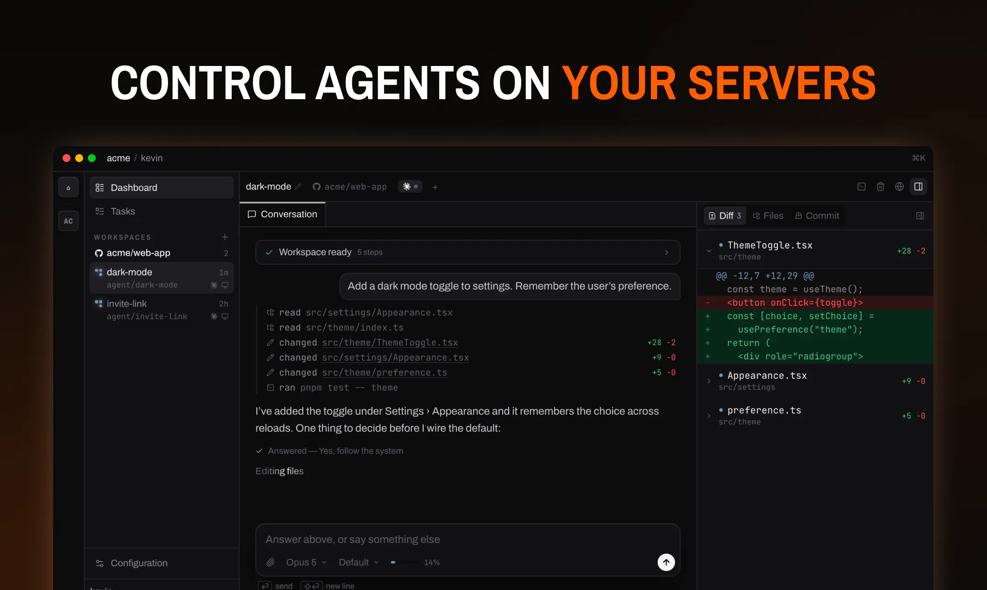Add a new workspace with the plus icon
Image resolution: width=987 pixels, height=590 pixels.
pos(225,237)
